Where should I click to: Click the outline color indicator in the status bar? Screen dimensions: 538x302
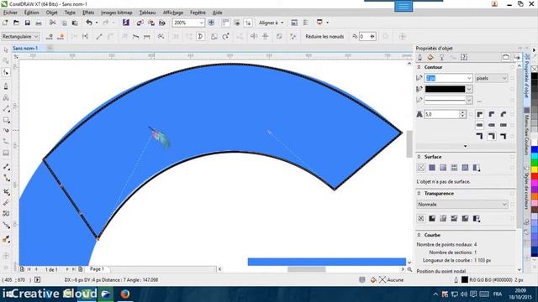(465, 279)
